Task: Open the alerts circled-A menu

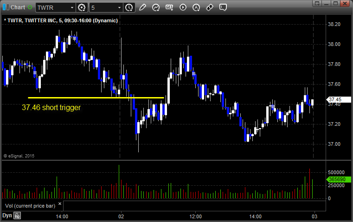Action: (196, 7)
